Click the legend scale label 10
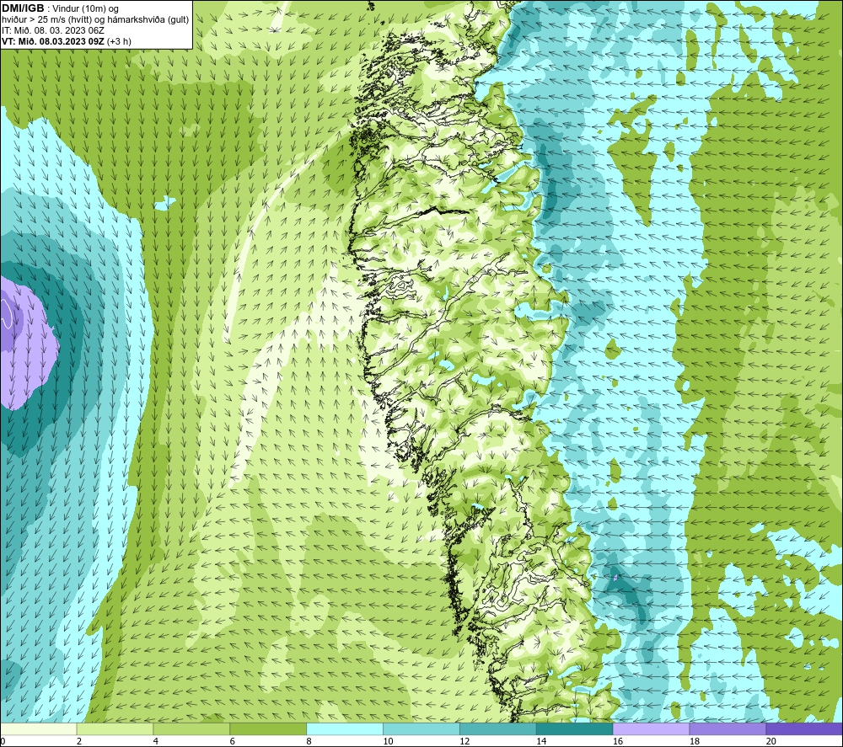This screenshot has height=747, width=843. point(388,742)
